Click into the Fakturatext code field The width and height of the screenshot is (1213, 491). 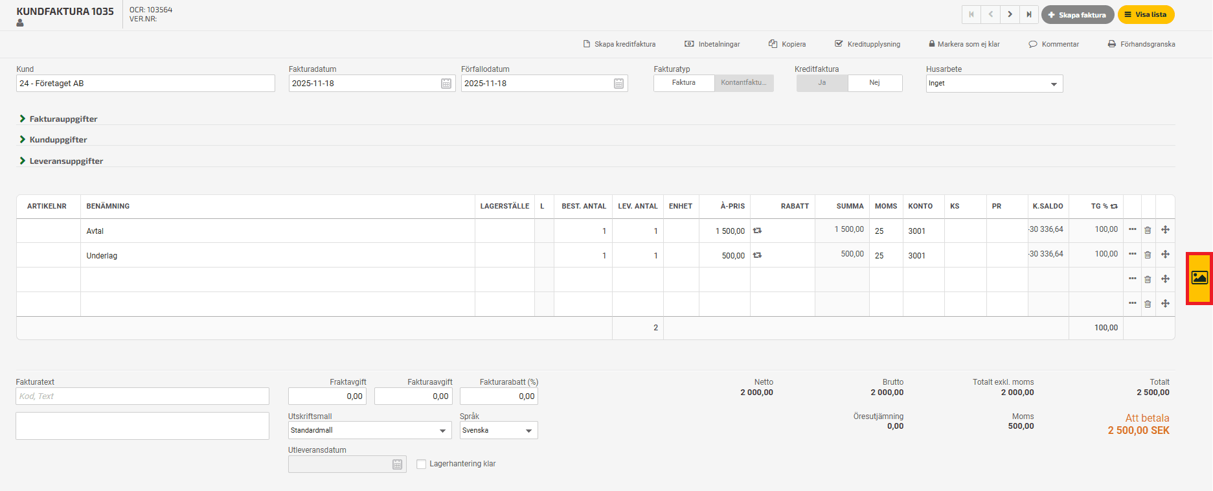[142, 396]
